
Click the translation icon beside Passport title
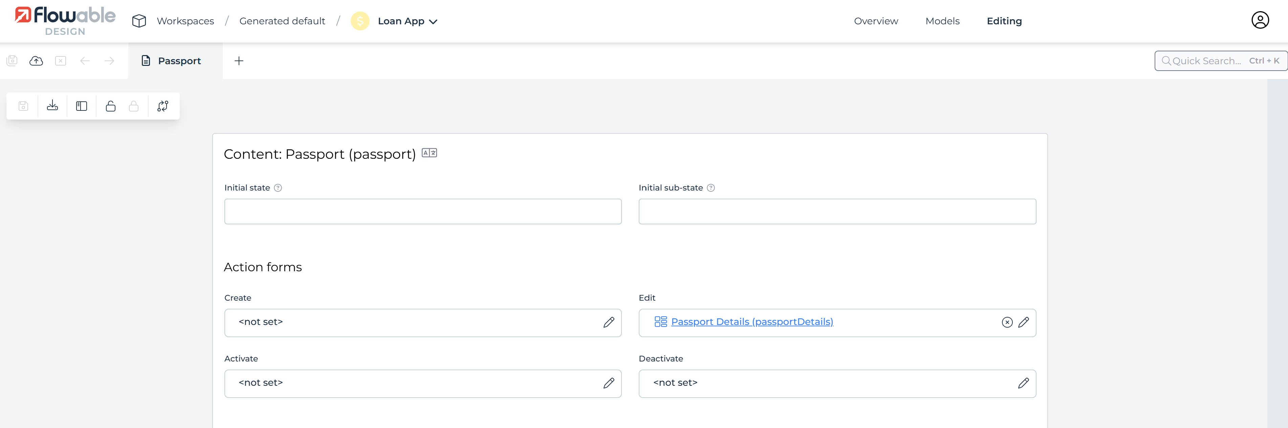click(429, 153)
